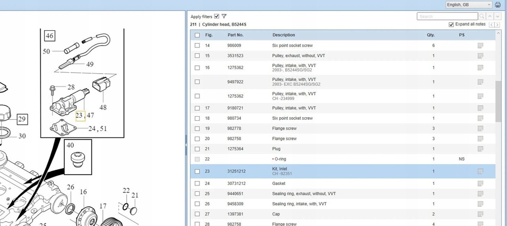Viewport: 507px width, 226px height.
Task: Click into the Search text field
Action: pyautogui.click(x=447, y=16)
